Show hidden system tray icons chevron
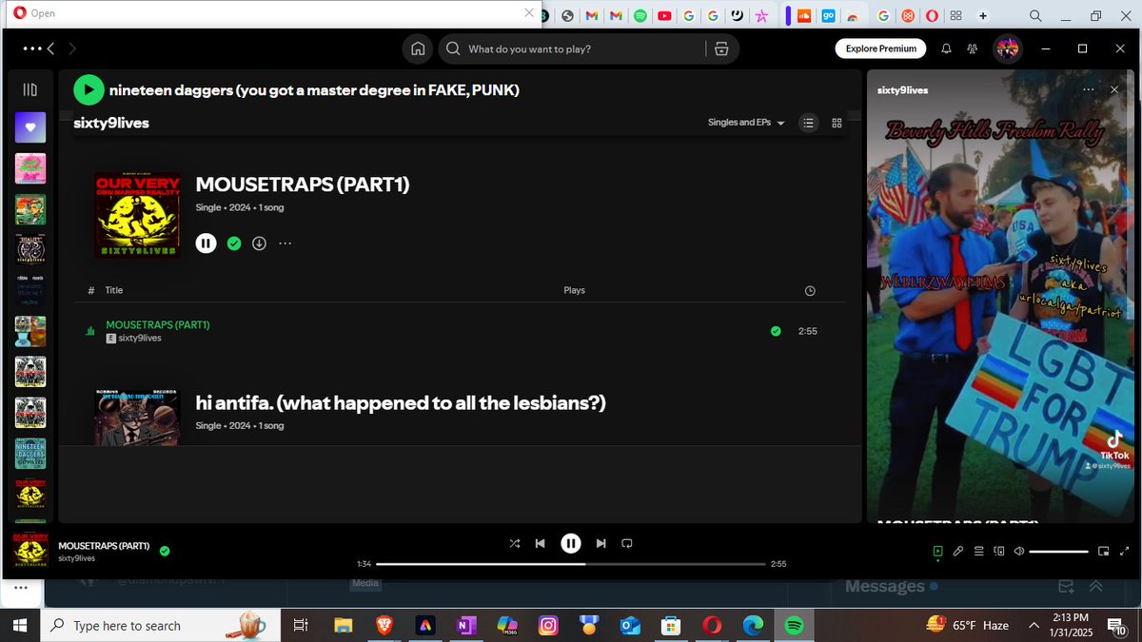Viewport: 1142px width, 642px height. point(1034,625)
